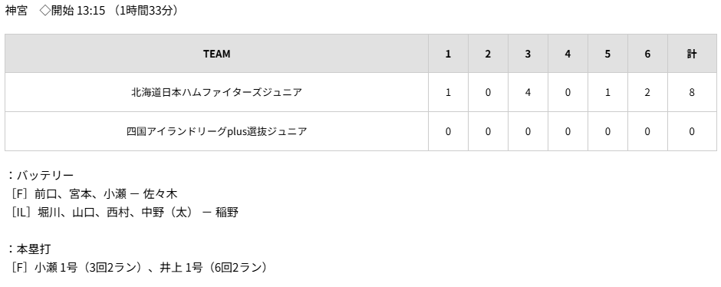The image size is (721, 287).
Task: Select inning 6 column header
Action: click(x=647, y=54)
